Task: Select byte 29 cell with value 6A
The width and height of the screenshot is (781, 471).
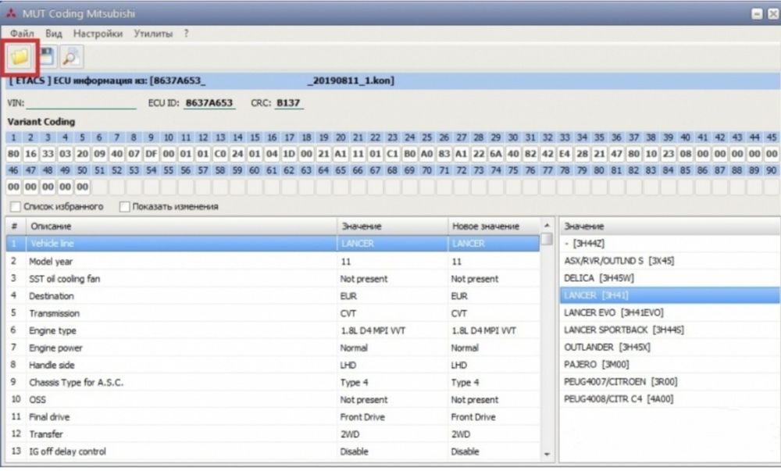Action: (496, 154)
